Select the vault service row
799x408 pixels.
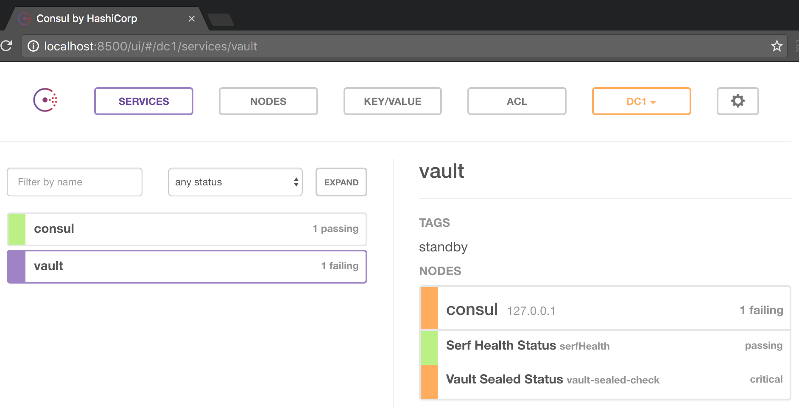click(x=187, y=266)
